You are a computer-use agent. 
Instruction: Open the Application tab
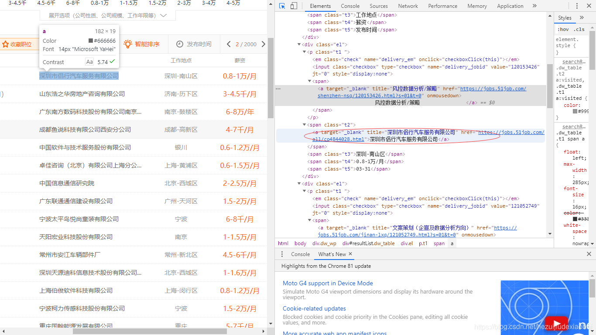(x=510, y=6)
